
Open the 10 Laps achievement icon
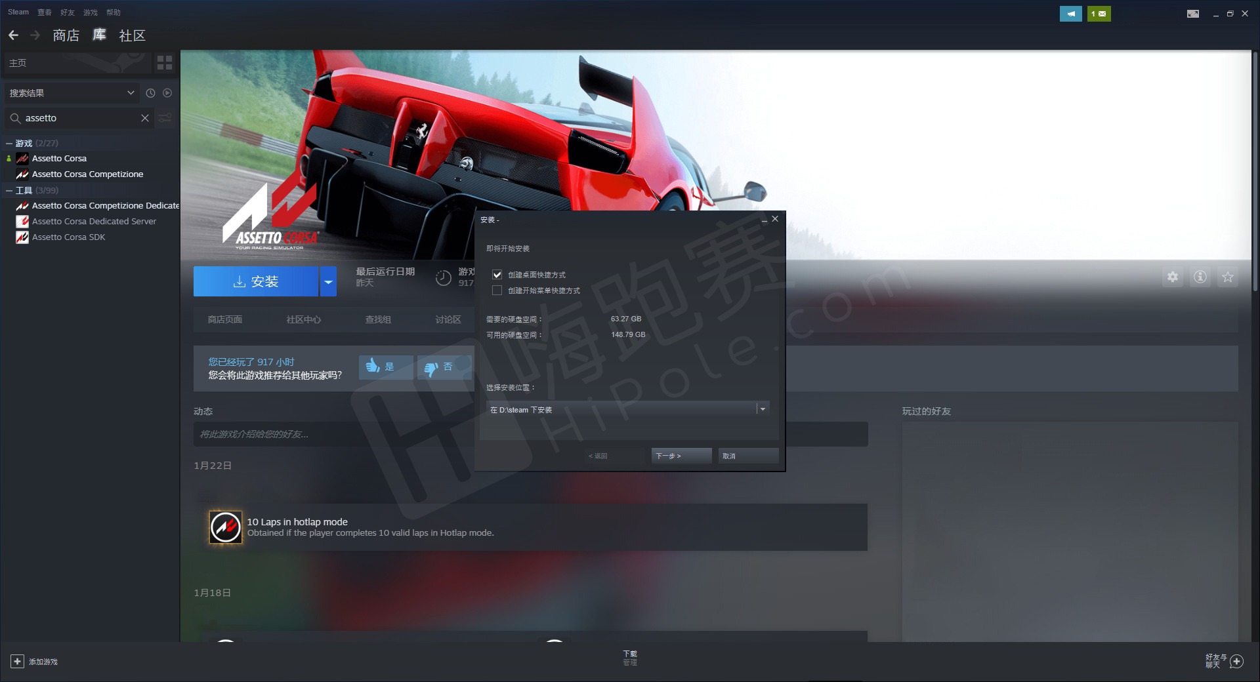click(225, 527)
